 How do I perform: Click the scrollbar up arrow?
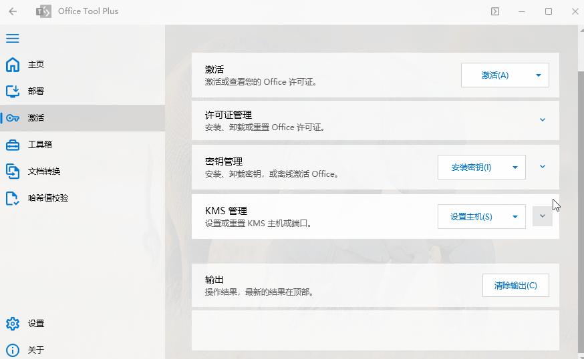click(x=581, y=30)
